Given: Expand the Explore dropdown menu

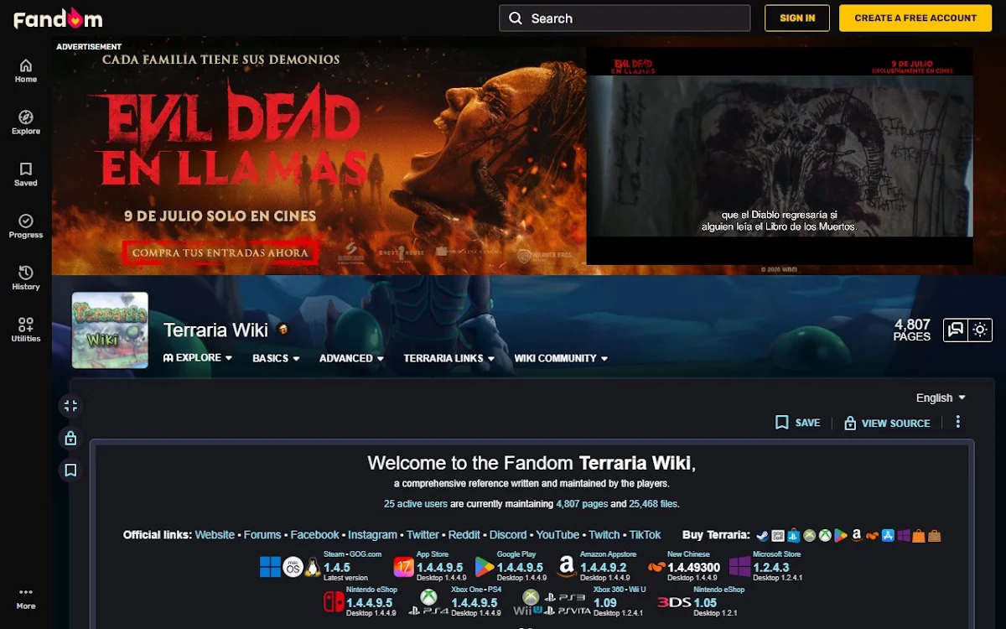Looking at the screenshot, I should click(x=198, y=358).
